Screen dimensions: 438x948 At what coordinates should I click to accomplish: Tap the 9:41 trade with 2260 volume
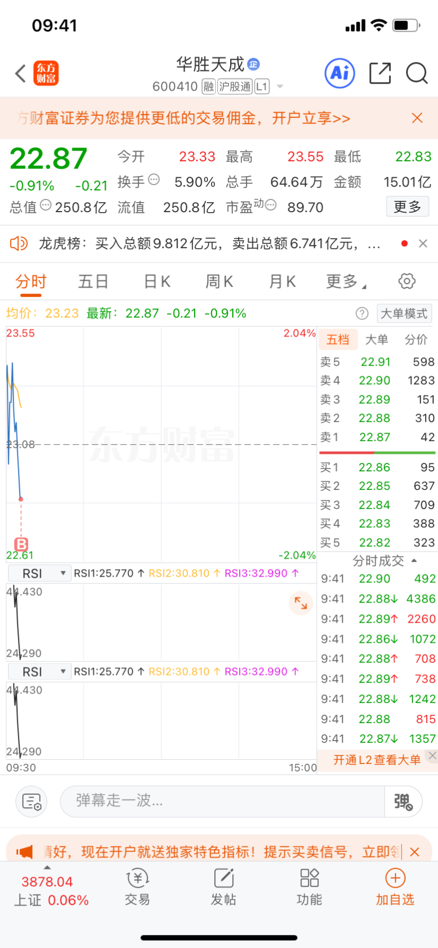(x=377, y=619)
